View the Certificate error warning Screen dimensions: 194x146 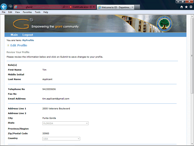click(x=79, y=7)
